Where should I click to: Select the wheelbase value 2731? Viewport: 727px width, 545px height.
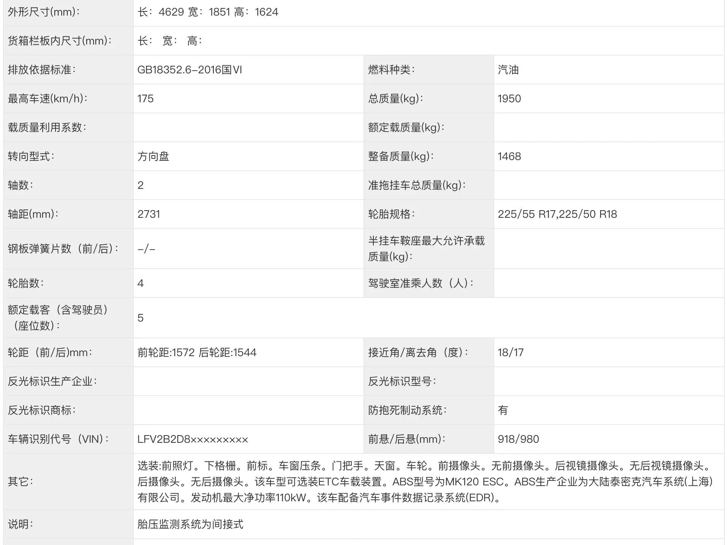tap(149, 214)
